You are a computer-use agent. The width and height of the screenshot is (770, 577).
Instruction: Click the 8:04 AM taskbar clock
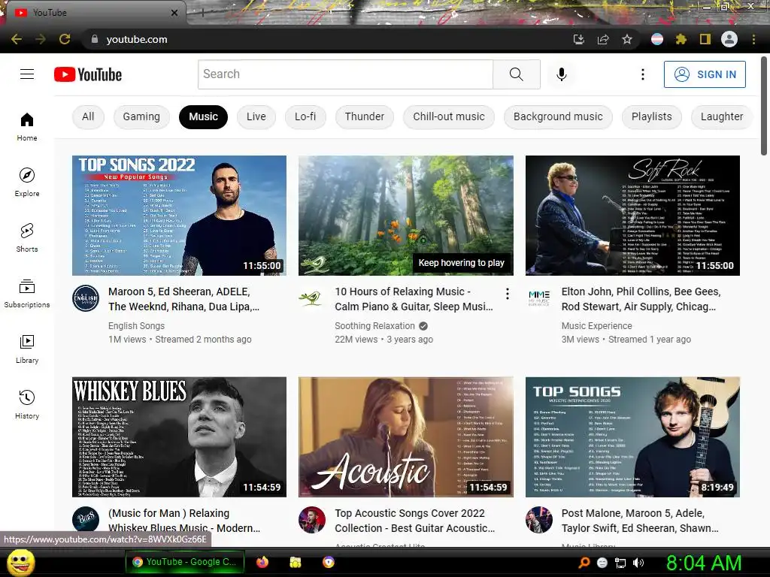tap(704, 563)
